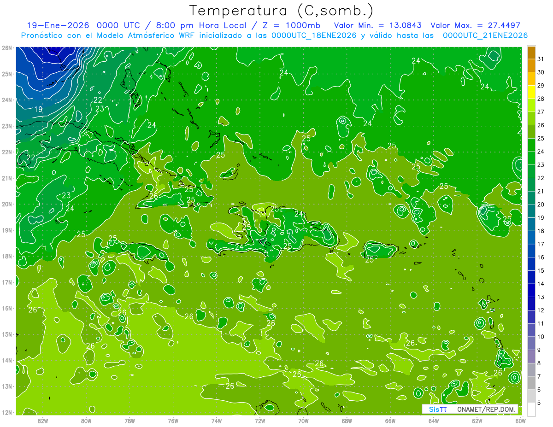Click the "ONAMET/REP.DOM." credit label
Image resolution: width=553 pixels, height=427 pixels.
click(486, 409)
